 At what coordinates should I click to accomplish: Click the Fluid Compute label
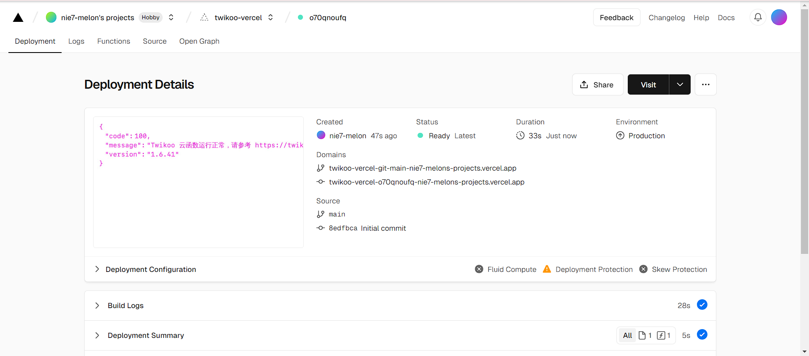tap(512, 269)
